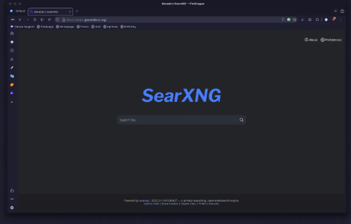Switch to the Genode's SearXNG tab

coord(49,12)
